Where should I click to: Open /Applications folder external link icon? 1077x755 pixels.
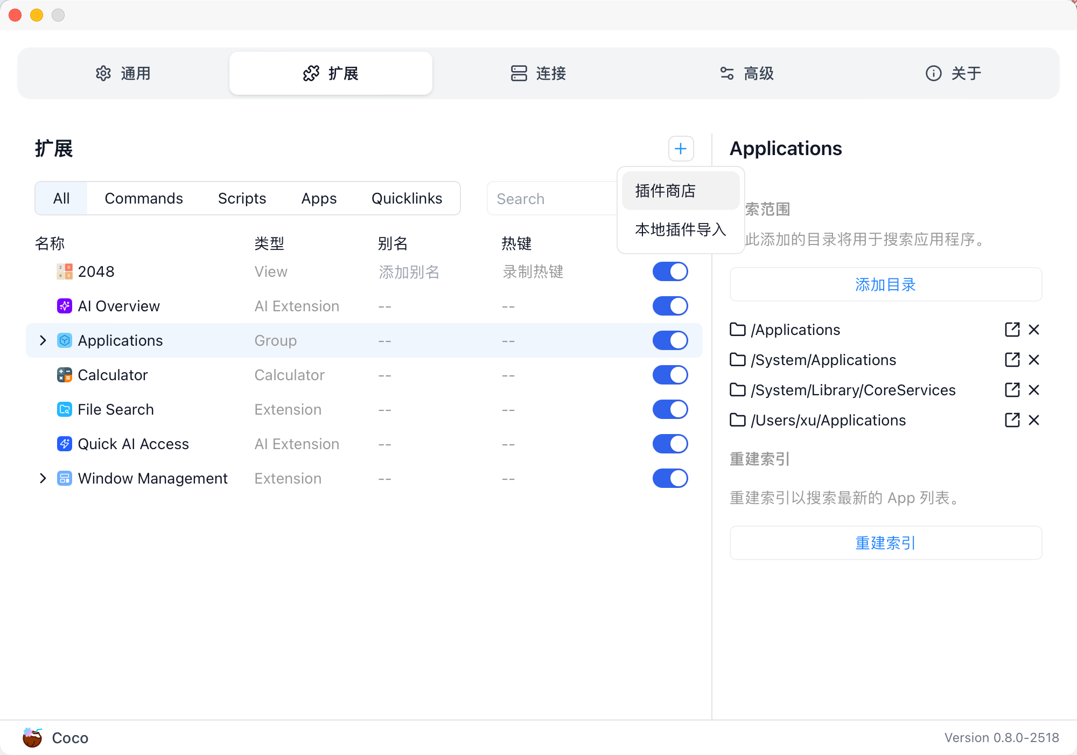[1012, 330]
